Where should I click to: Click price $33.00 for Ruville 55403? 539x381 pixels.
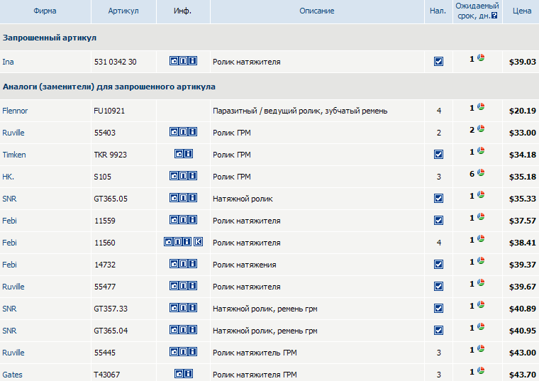[x=523, y=133]
